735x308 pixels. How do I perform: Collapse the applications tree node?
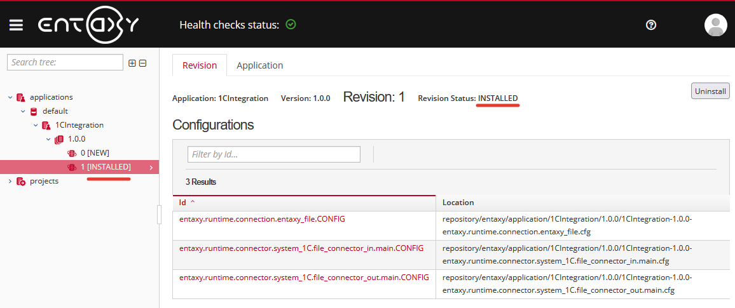(10, 97)
